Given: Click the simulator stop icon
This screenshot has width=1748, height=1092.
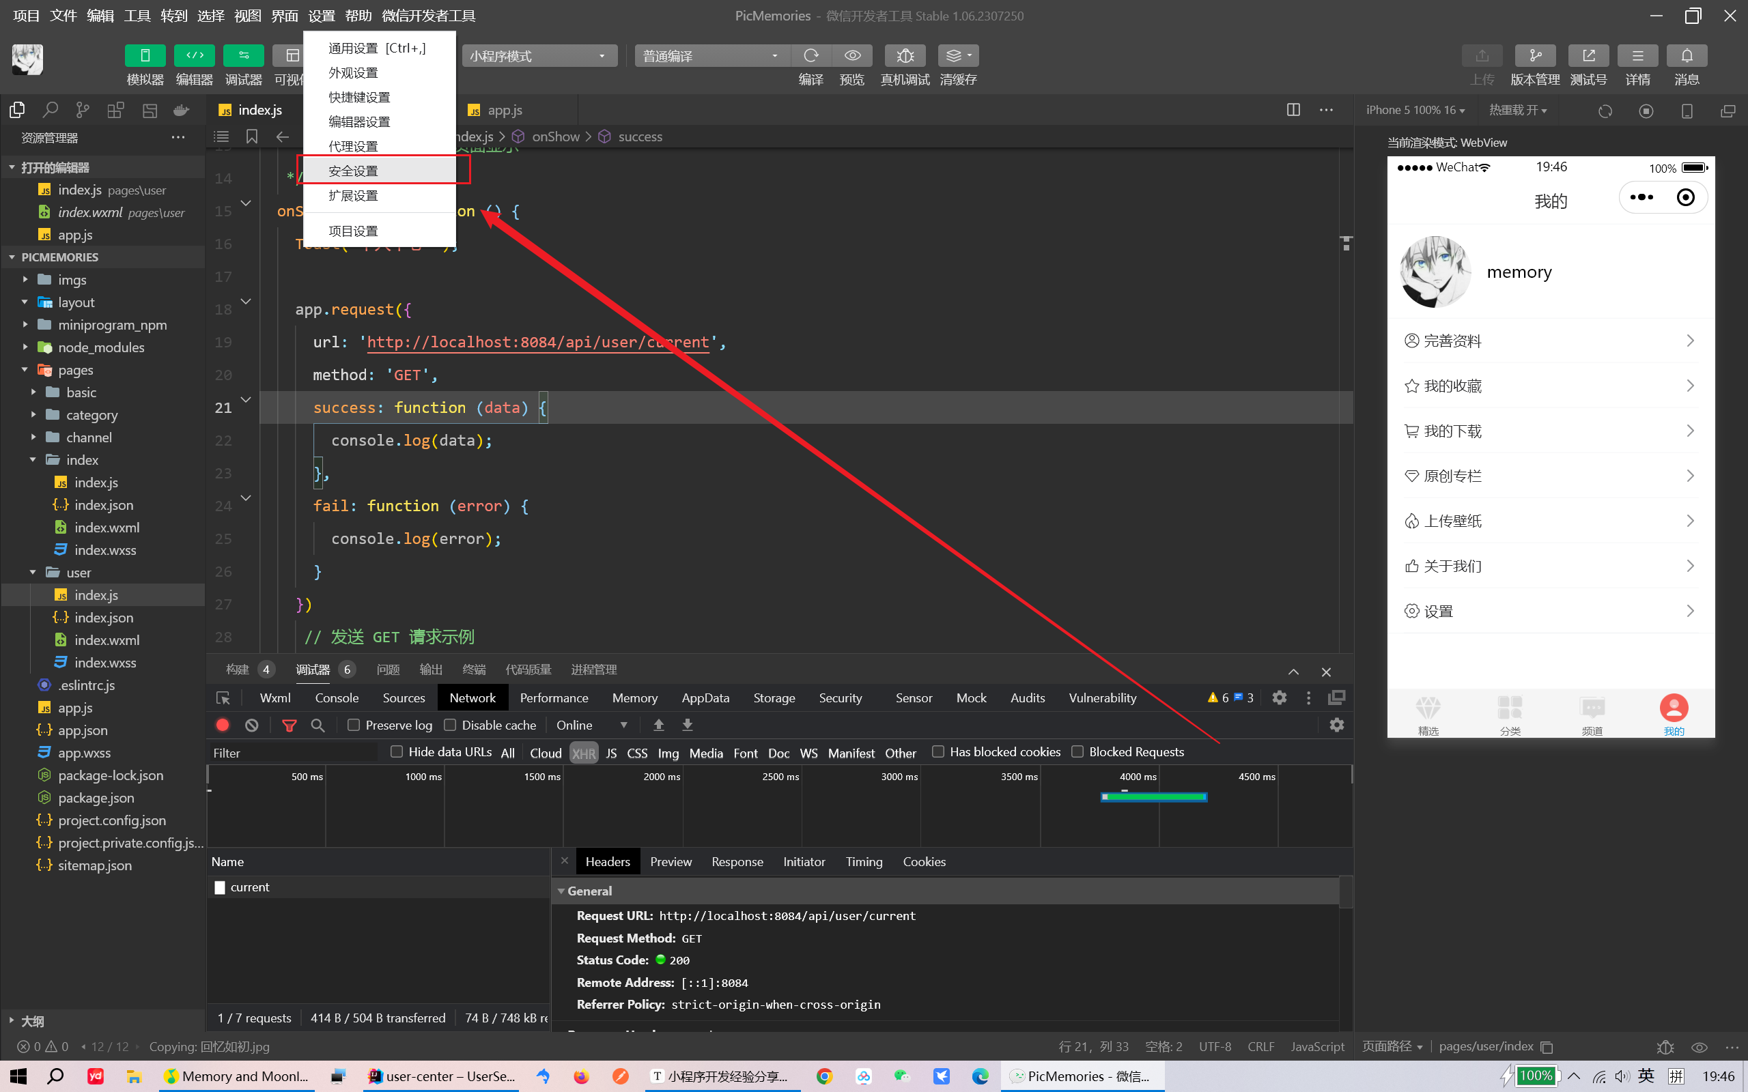Looking at the screenshot, I should pyautogui.click(x=1646, y=111).
